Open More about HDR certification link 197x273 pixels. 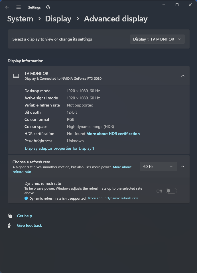coord(113,134)
